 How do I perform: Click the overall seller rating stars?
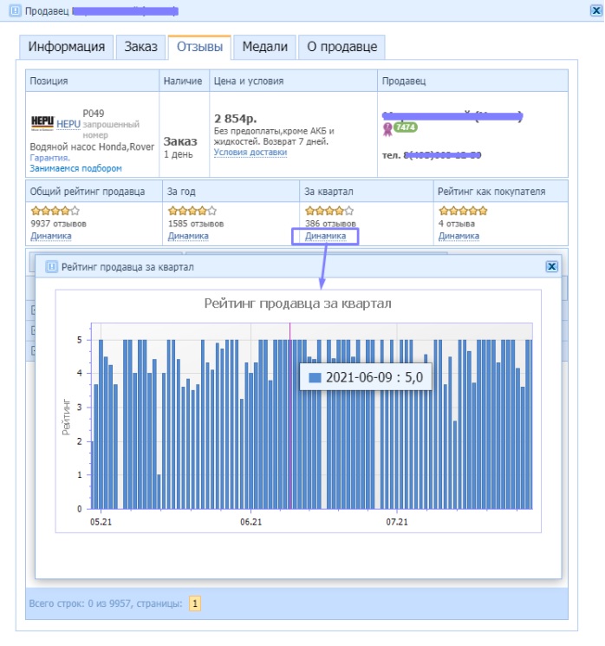pos(55,211)
